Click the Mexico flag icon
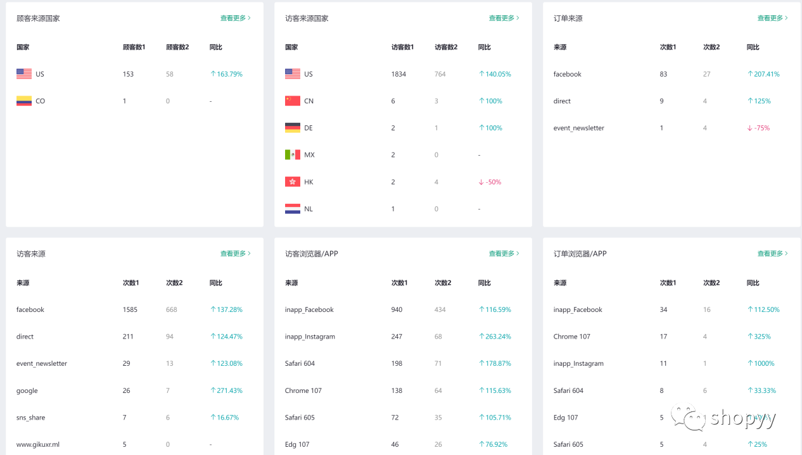 293,155
